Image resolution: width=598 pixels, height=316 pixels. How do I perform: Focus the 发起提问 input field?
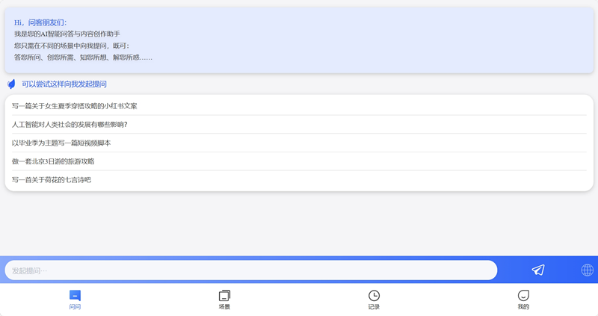coord(251,270)
